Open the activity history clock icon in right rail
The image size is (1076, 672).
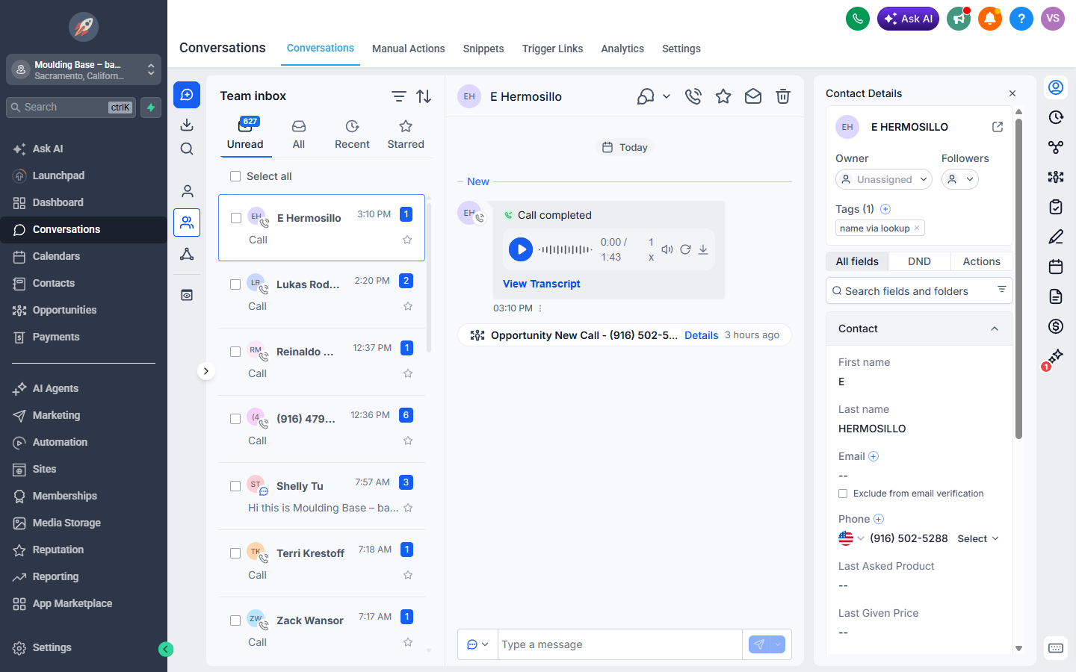[1056, 117]
